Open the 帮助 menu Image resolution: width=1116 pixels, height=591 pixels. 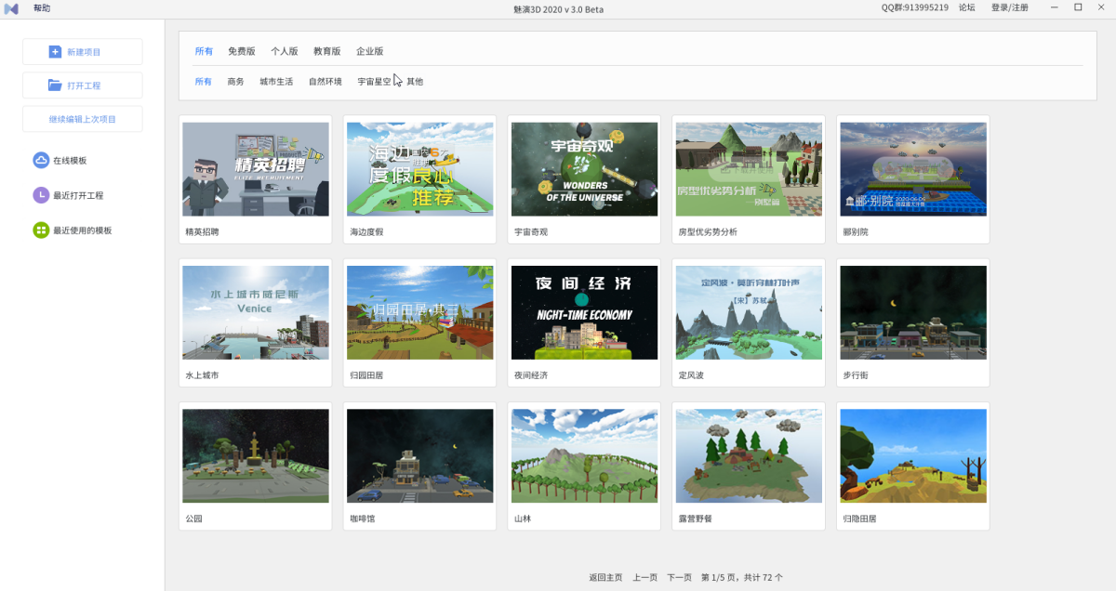tap(42, 7)
